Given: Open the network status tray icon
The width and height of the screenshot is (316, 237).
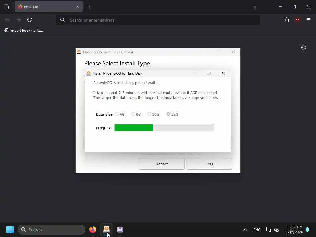Looking at the screenshot, I should [268, 230].
